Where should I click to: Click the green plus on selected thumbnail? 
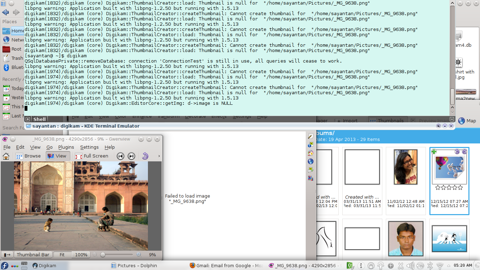[434, 152]
